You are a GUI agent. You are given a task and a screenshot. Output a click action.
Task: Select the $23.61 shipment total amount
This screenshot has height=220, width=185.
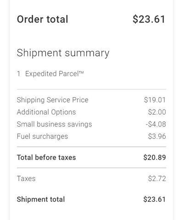[x=154, y=199]
